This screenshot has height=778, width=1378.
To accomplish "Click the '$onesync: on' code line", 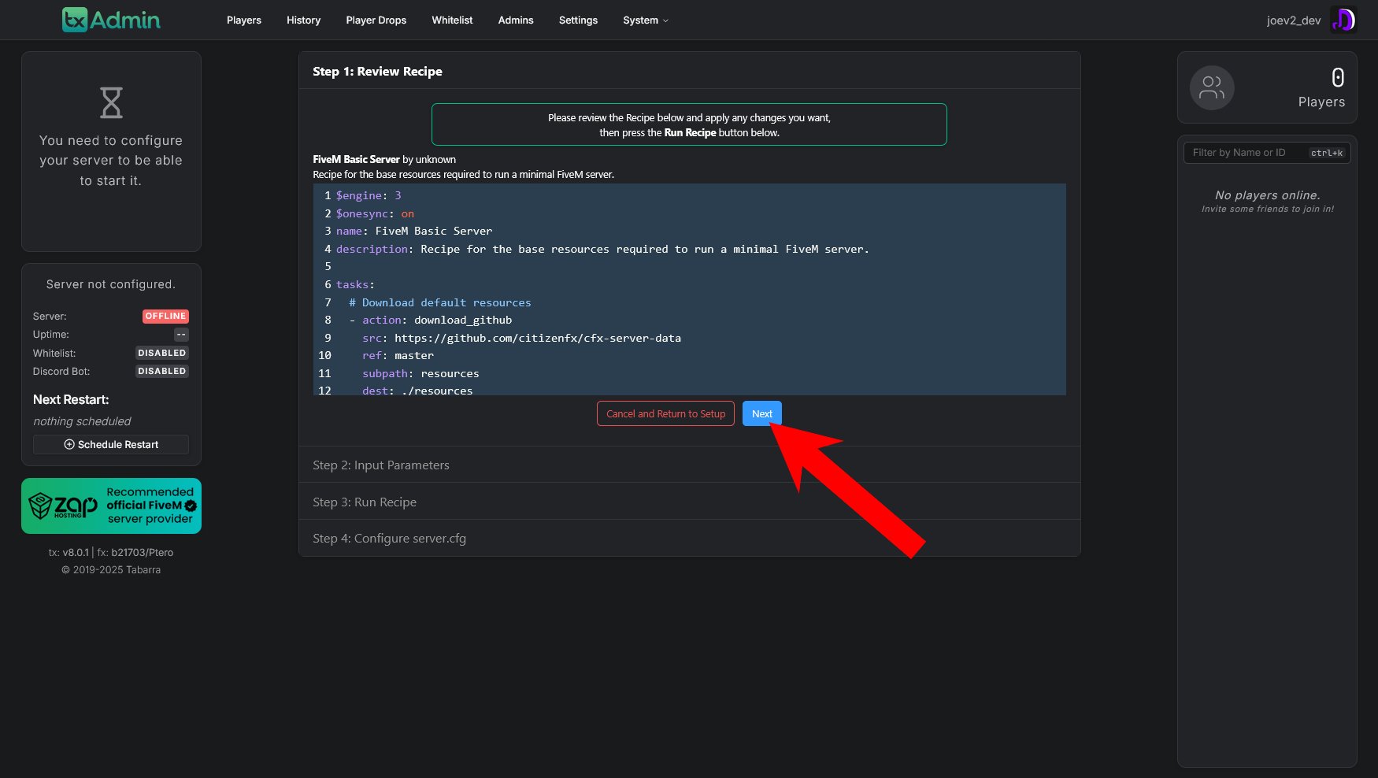I will [375, 213].
